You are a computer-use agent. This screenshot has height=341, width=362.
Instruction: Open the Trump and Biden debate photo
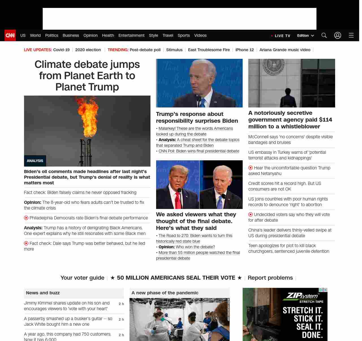pos(199,185)
